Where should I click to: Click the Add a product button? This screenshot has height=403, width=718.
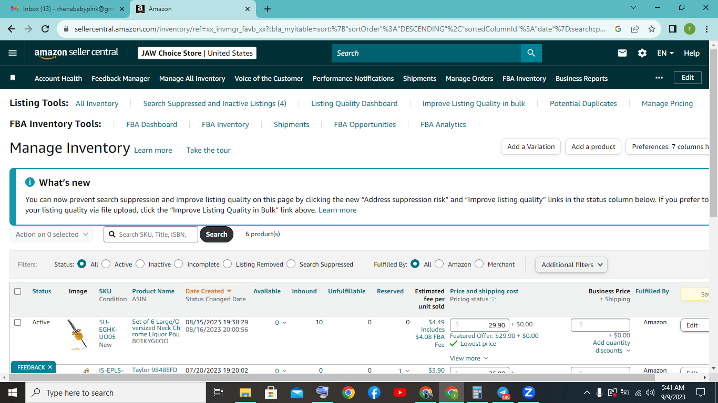click(593, 147)
